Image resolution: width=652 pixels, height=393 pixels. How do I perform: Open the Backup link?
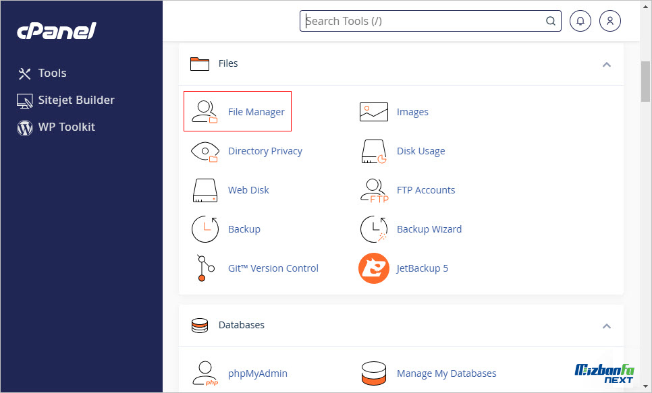(x=244, y=229)
